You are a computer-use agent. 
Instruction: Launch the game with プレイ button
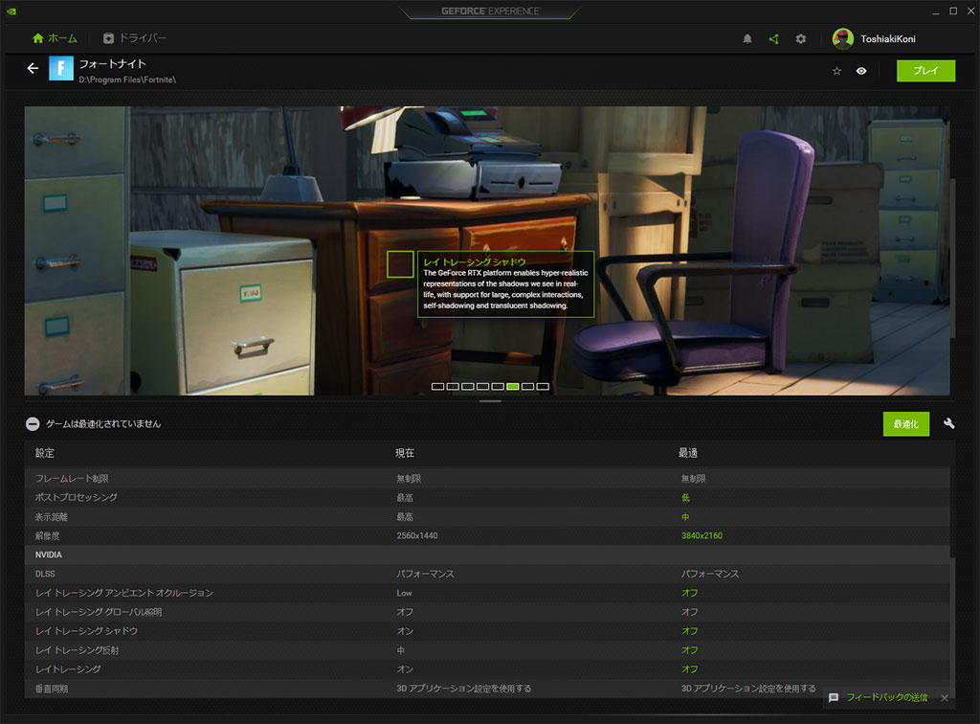point(925,71)
